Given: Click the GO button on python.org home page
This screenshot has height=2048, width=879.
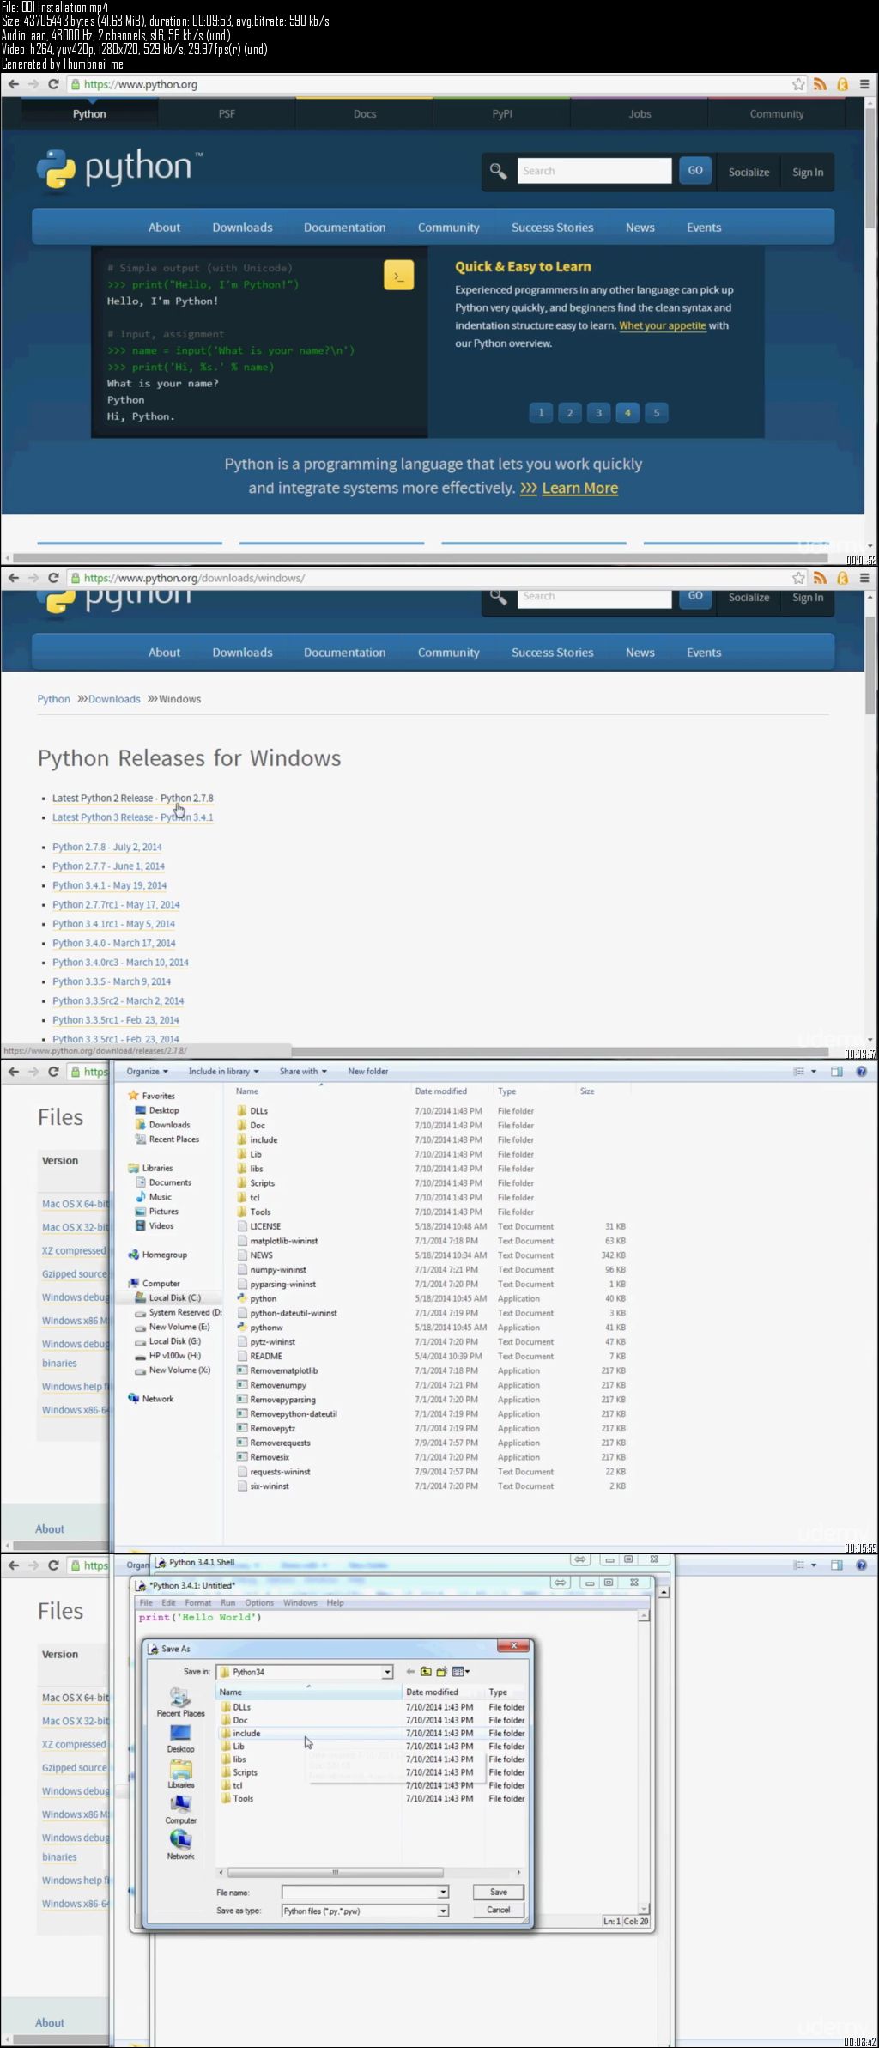Looking at the screenshot, I should pyautogui.click(x=695, y=170).
